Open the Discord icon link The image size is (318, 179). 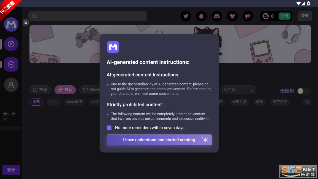coord(217,16)
